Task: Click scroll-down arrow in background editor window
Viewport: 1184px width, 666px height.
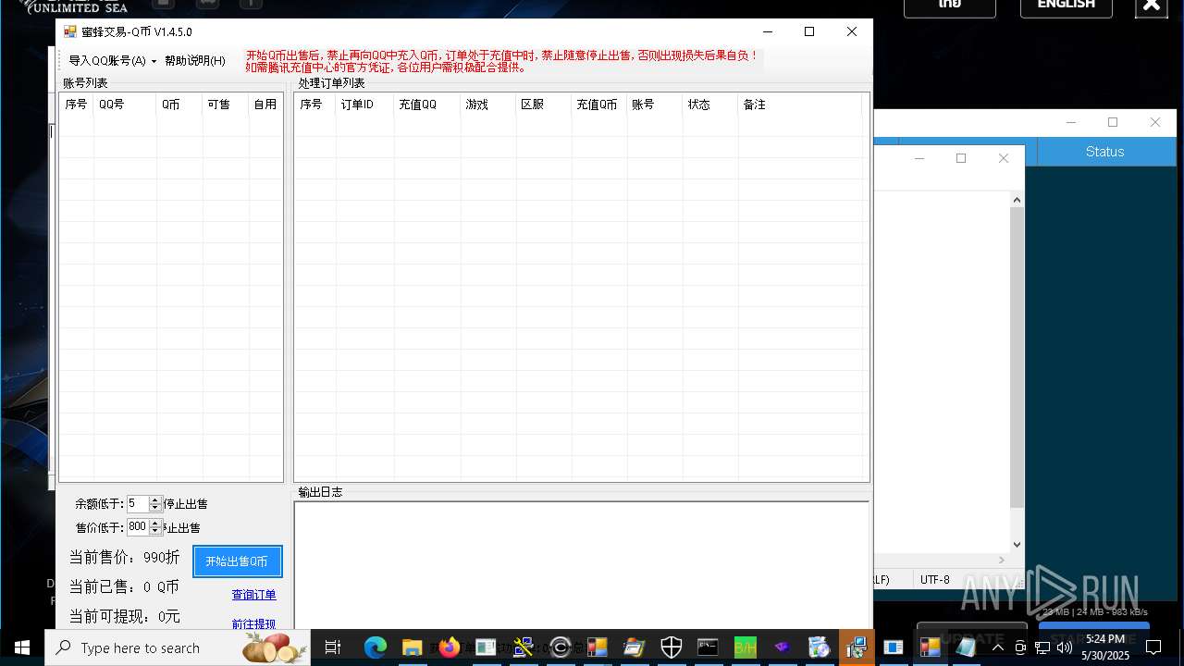Action: (1017, 545)
